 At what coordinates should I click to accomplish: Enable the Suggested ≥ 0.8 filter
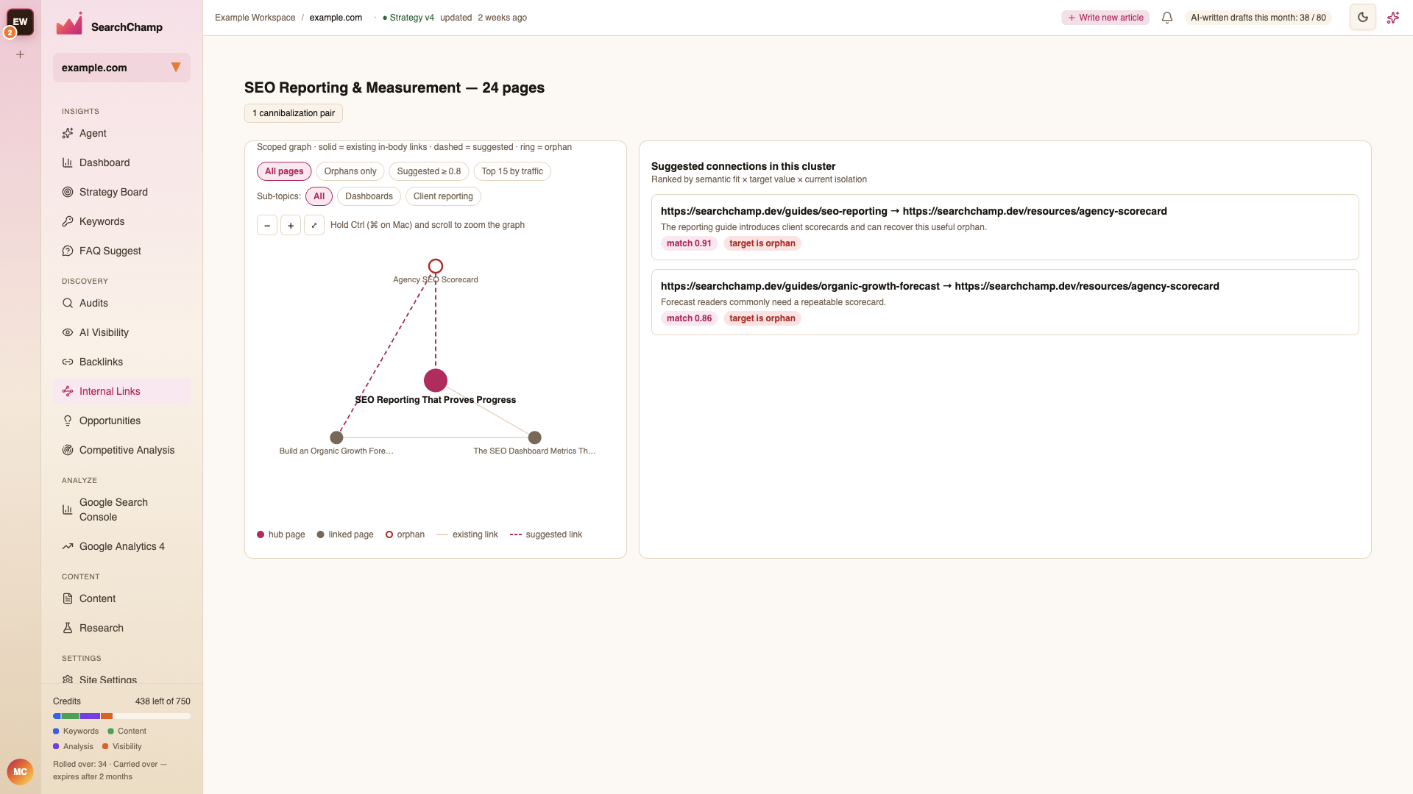click(429, 171)
